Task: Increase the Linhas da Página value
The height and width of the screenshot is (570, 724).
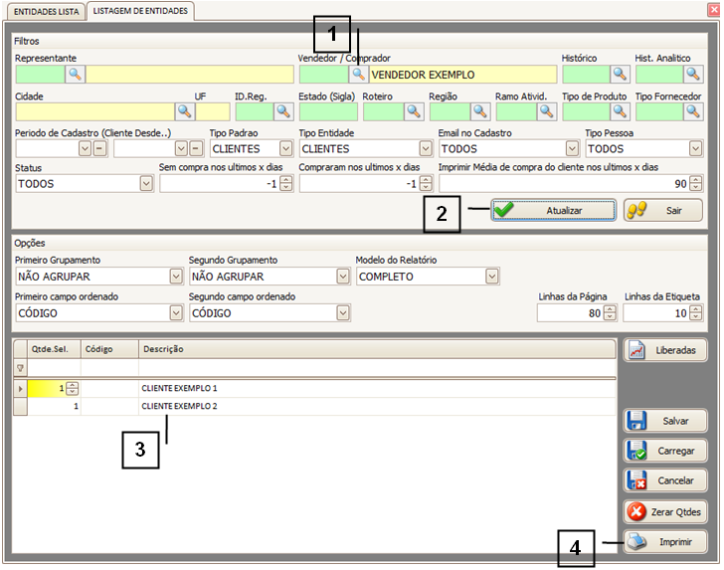Action: tap(610, 309)
